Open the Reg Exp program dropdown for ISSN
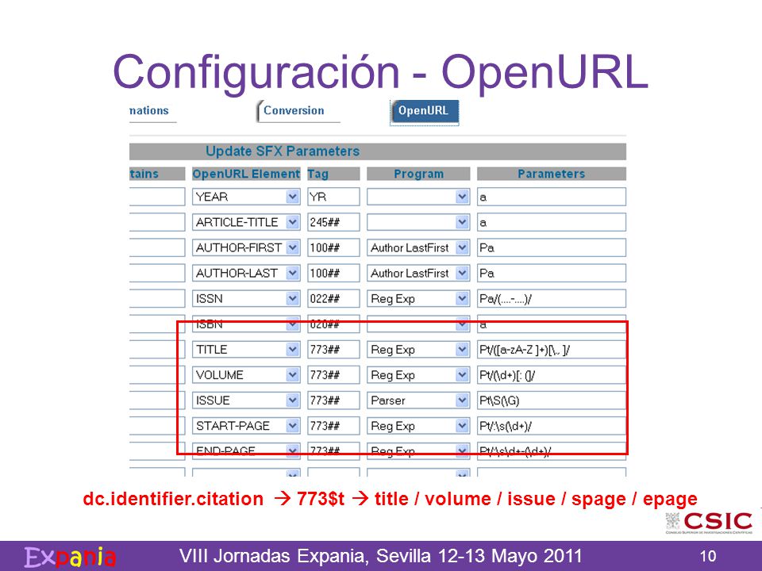Screen dimensions: 762x571 click(418, 299)
